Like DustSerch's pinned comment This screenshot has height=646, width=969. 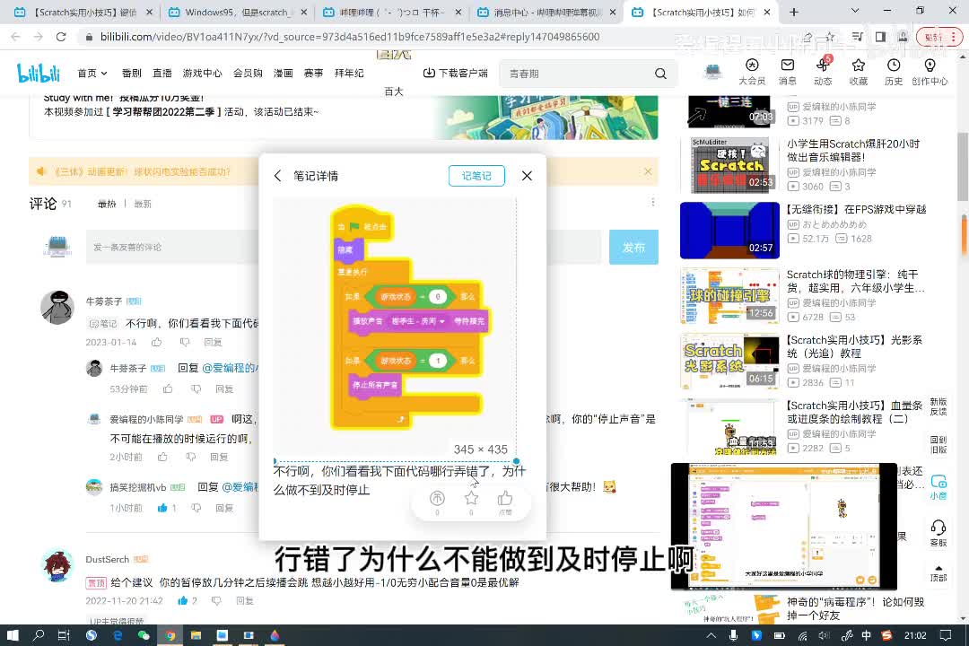[183, 600]
